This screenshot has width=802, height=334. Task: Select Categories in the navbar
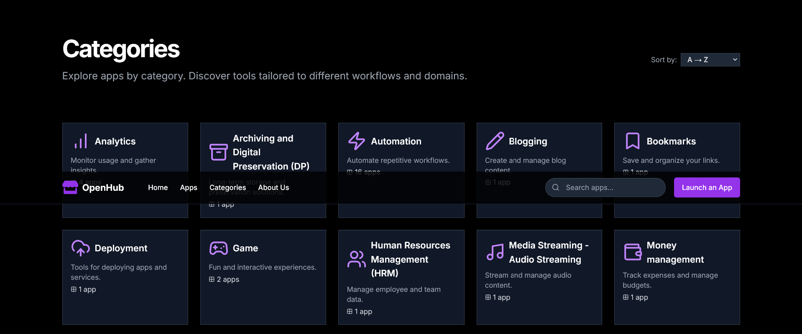pyautogui.click(x=227, y=187)
